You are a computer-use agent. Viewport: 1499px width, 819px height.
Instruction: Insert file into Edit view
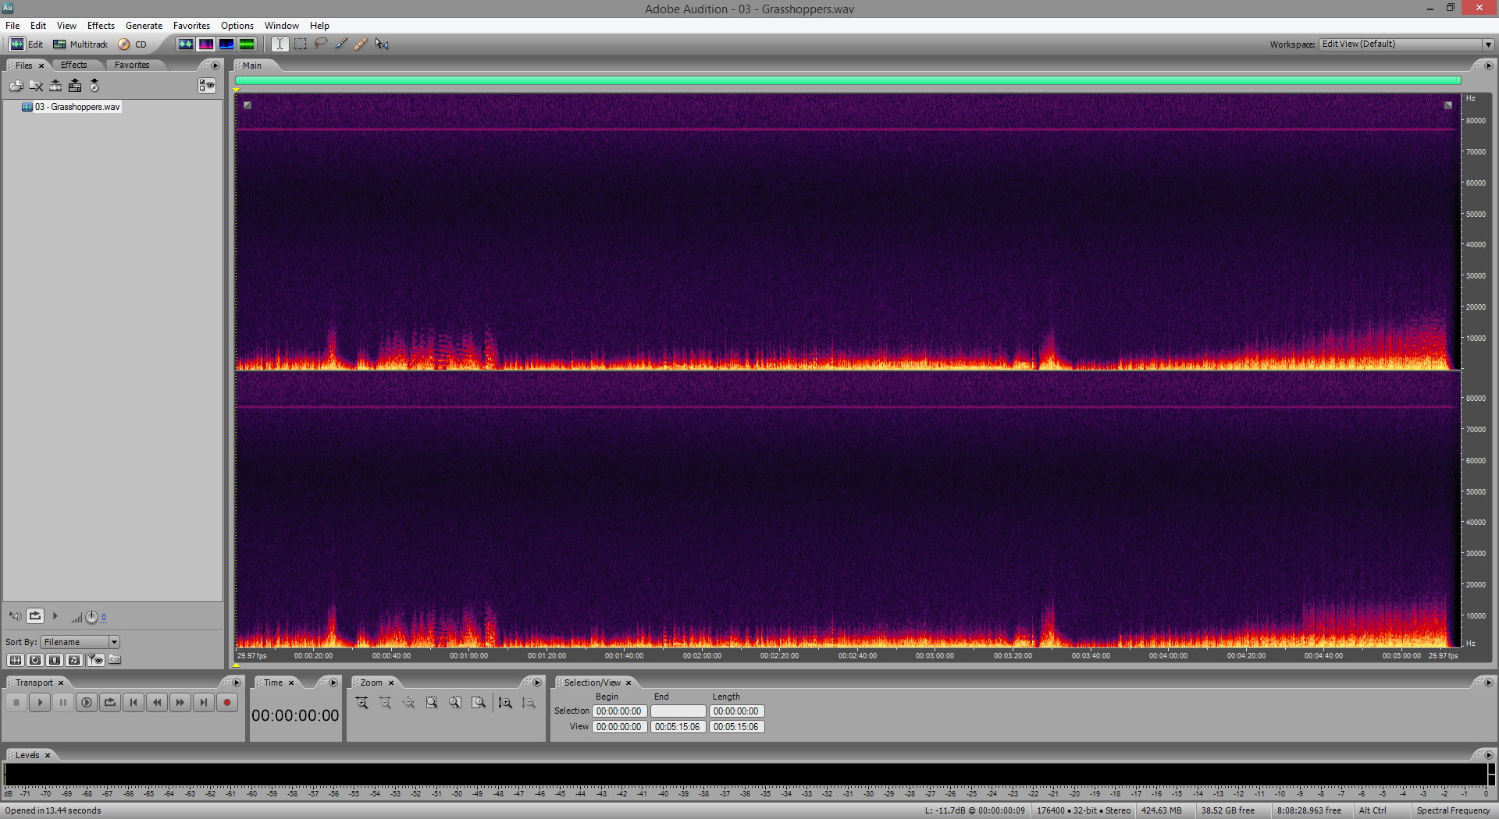pos(55,86)
